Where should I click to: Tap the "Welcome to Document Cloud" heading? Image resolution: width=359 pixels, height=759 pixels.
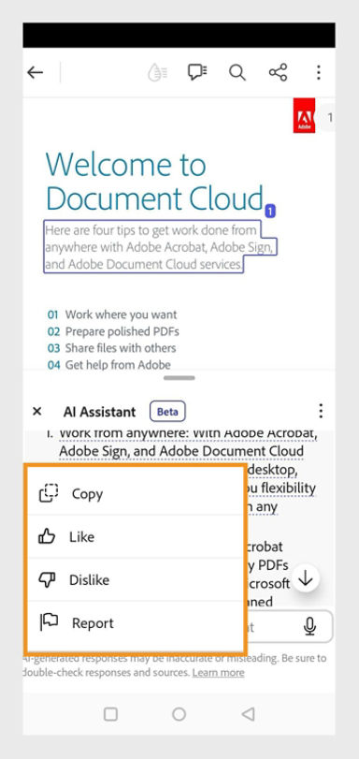(x=155, y=181)
